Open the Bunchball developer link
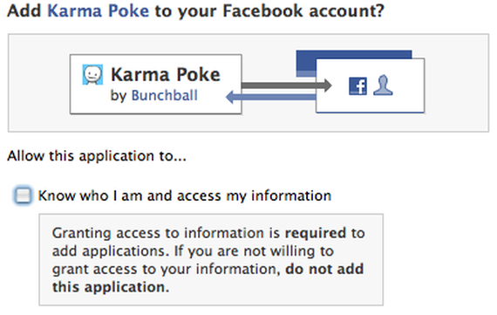This screenshot has height=315, width=497. [165, 95]
